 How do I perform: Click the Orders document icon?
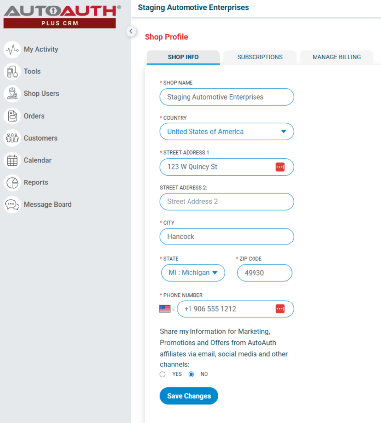[x=12, y=116]
